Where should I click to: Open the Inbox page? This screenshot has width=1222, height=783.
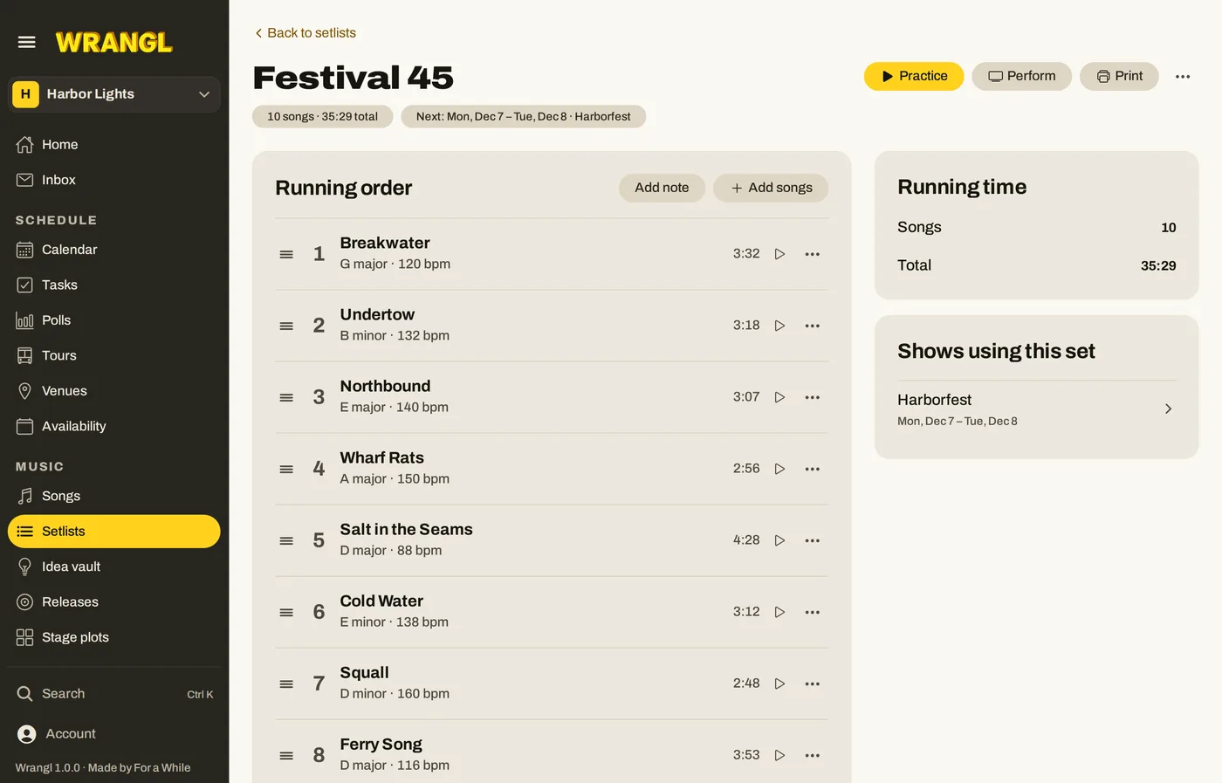[114, 180]
